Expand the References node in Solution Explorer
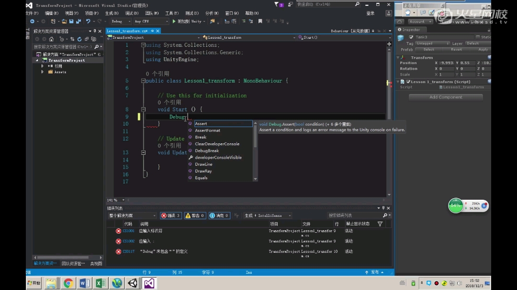Viewport: 517px width, 290px height. point(42,66)
